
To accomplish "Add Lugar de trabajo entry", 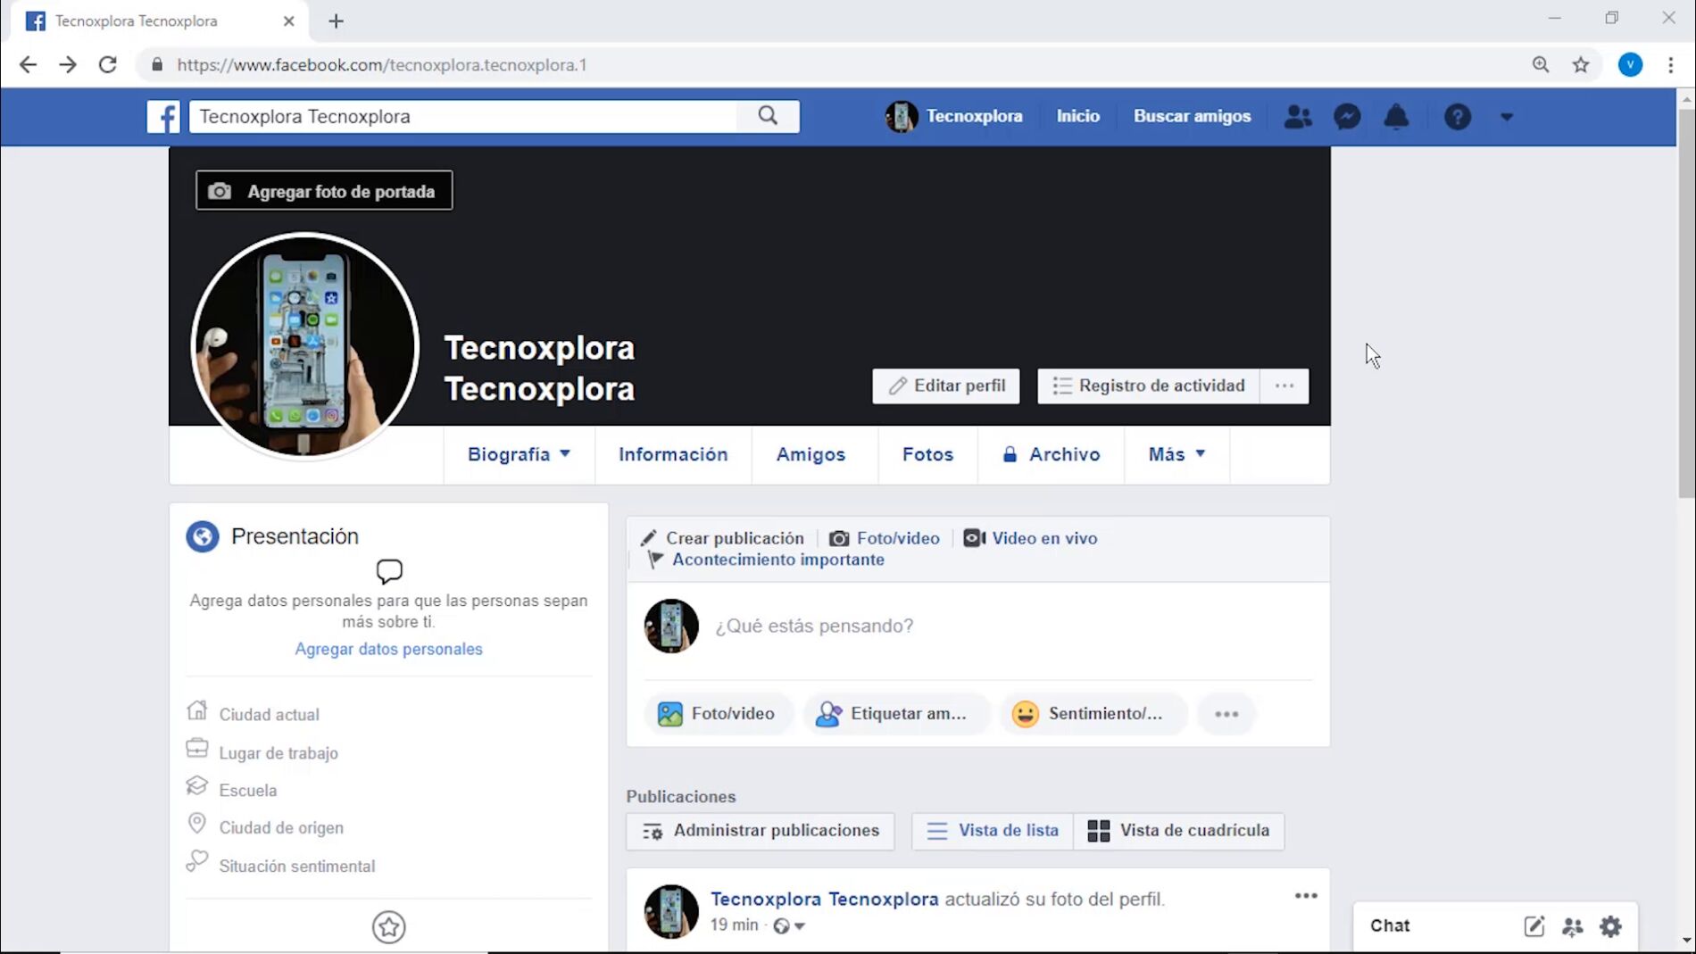I will (x=279, y=752).
